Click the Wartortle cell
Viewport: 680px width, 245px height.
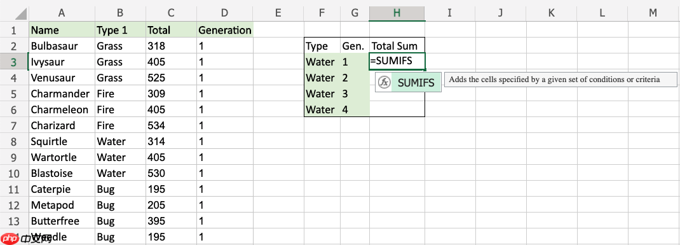tap(62, 157)
